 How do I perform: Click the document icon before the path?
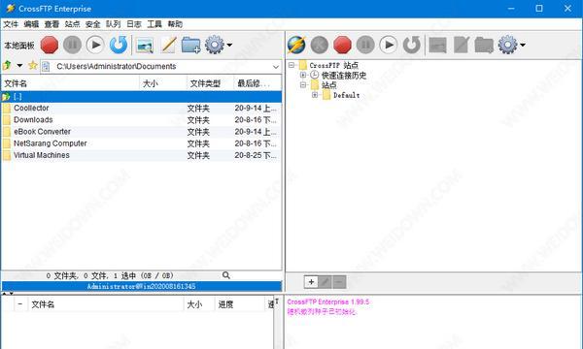click(x=46, y=66)
